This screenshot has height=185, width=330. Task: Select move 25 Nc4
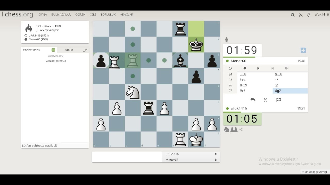coord(255,80)
